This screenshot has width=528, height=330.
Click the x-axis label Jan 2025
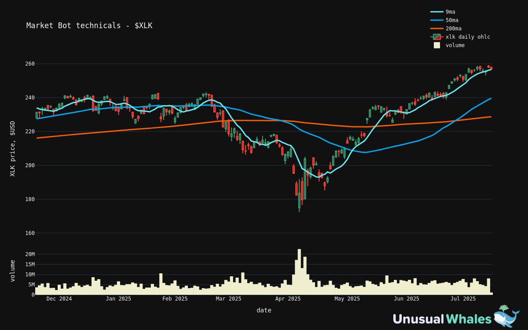pyautogui.click(x=118, y=299)
